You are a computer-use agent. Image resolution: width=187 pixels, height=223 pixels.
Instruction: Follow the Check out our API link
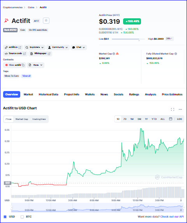point(172,217)
